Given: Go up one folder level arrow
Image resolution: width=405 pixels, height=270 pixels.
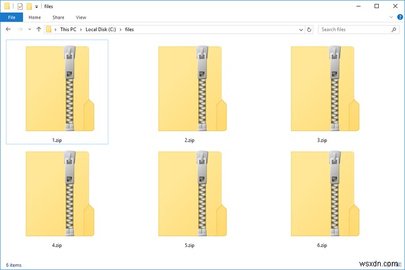Looking at the screenshot, I should (x=39, y=29).
